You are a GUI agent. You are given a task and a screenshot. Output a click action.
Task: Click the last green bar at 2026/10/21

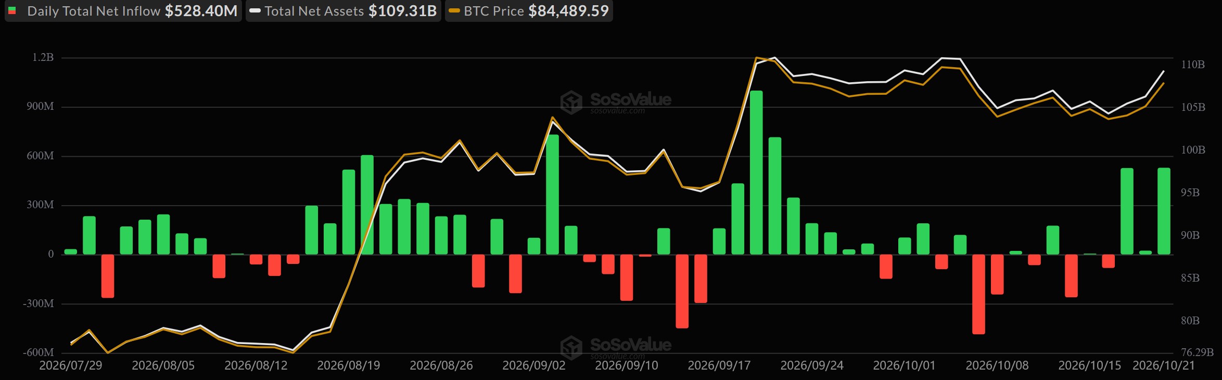point(1164,211)
